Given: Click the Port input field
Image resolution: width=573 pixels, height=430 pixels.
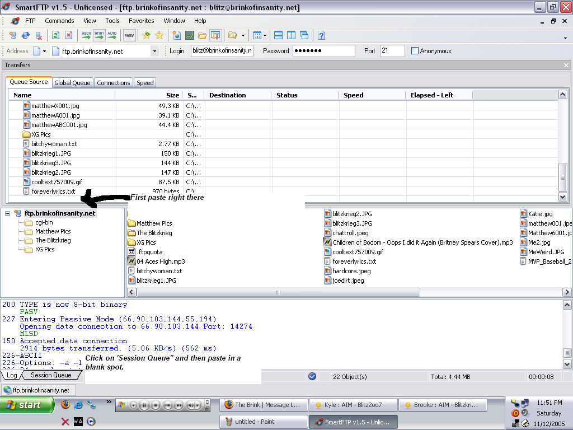Looking at the screenshot, I should tap(392, 51).
